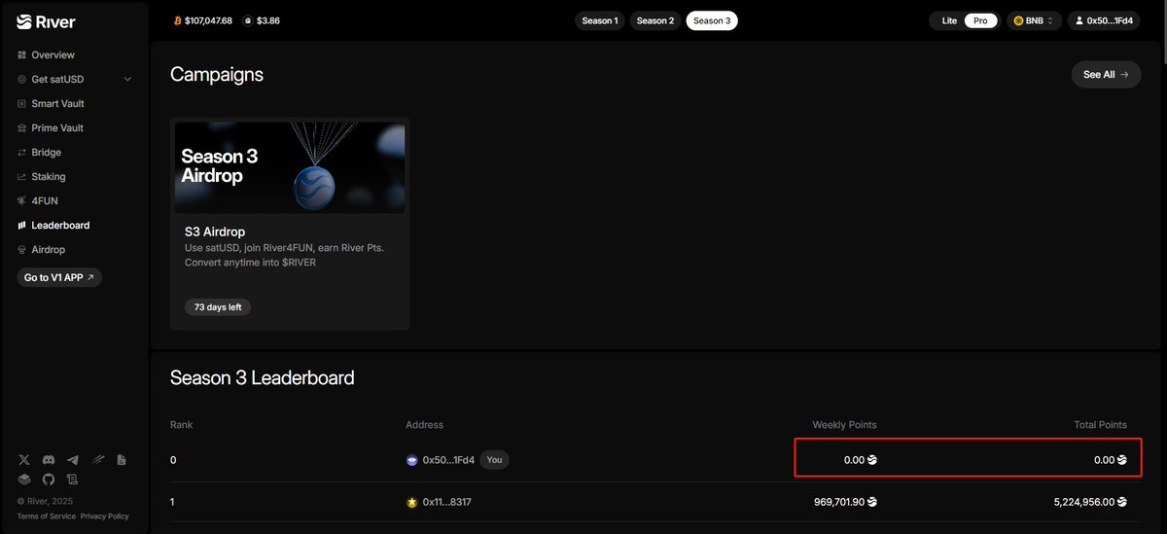Open the GitHub icon link
Image resolution: width=1167 pixels, height=534 pixels.
click(49, 480)
